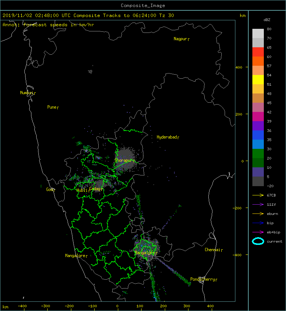
Task: Click the yellow 67CB arrow symbol in legend
Action: (x=258, y=195)
